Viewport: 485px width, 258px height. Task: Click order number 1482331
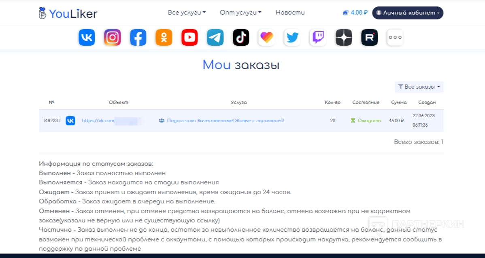point(51,121)
